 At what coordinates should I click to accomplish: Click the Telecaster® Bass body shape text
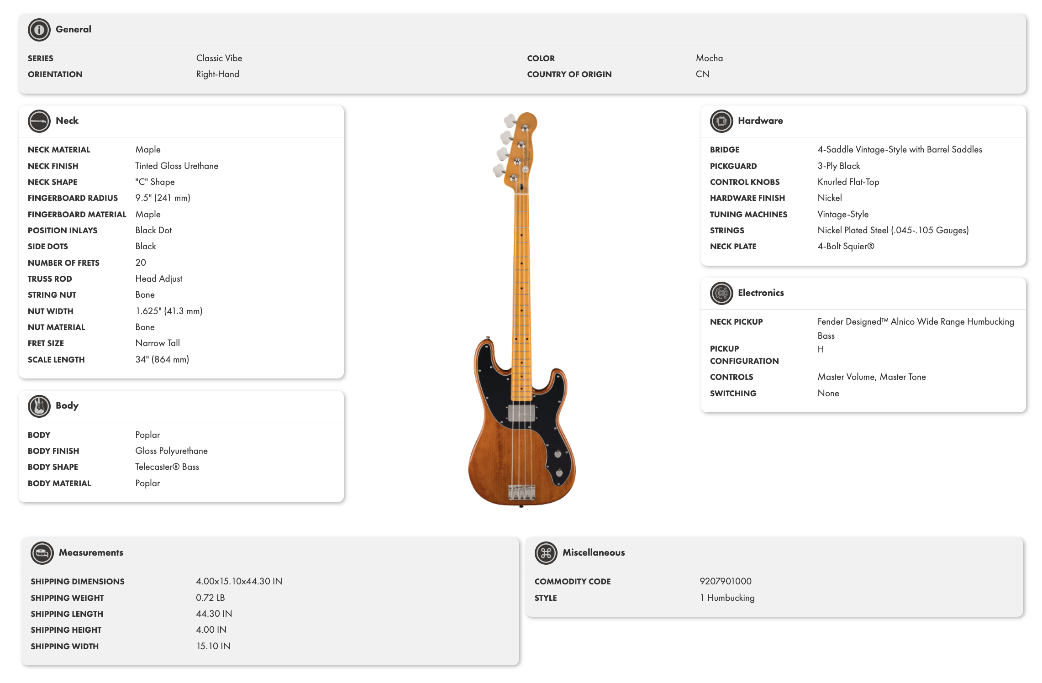pyautogui.click(x=167, y=467)
